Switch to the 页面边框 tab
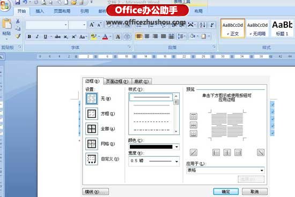 pyautogui.click(x=117, y=81)
